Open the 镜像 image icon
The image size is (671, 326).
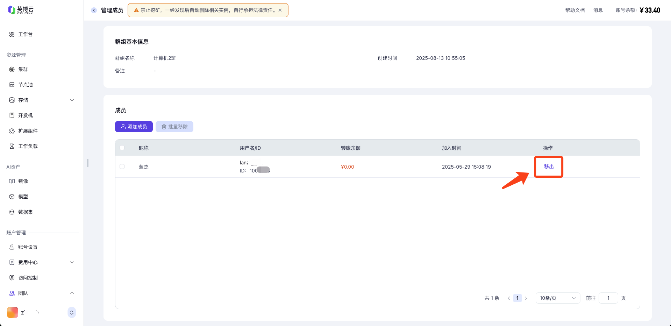[x=12, y=181]
